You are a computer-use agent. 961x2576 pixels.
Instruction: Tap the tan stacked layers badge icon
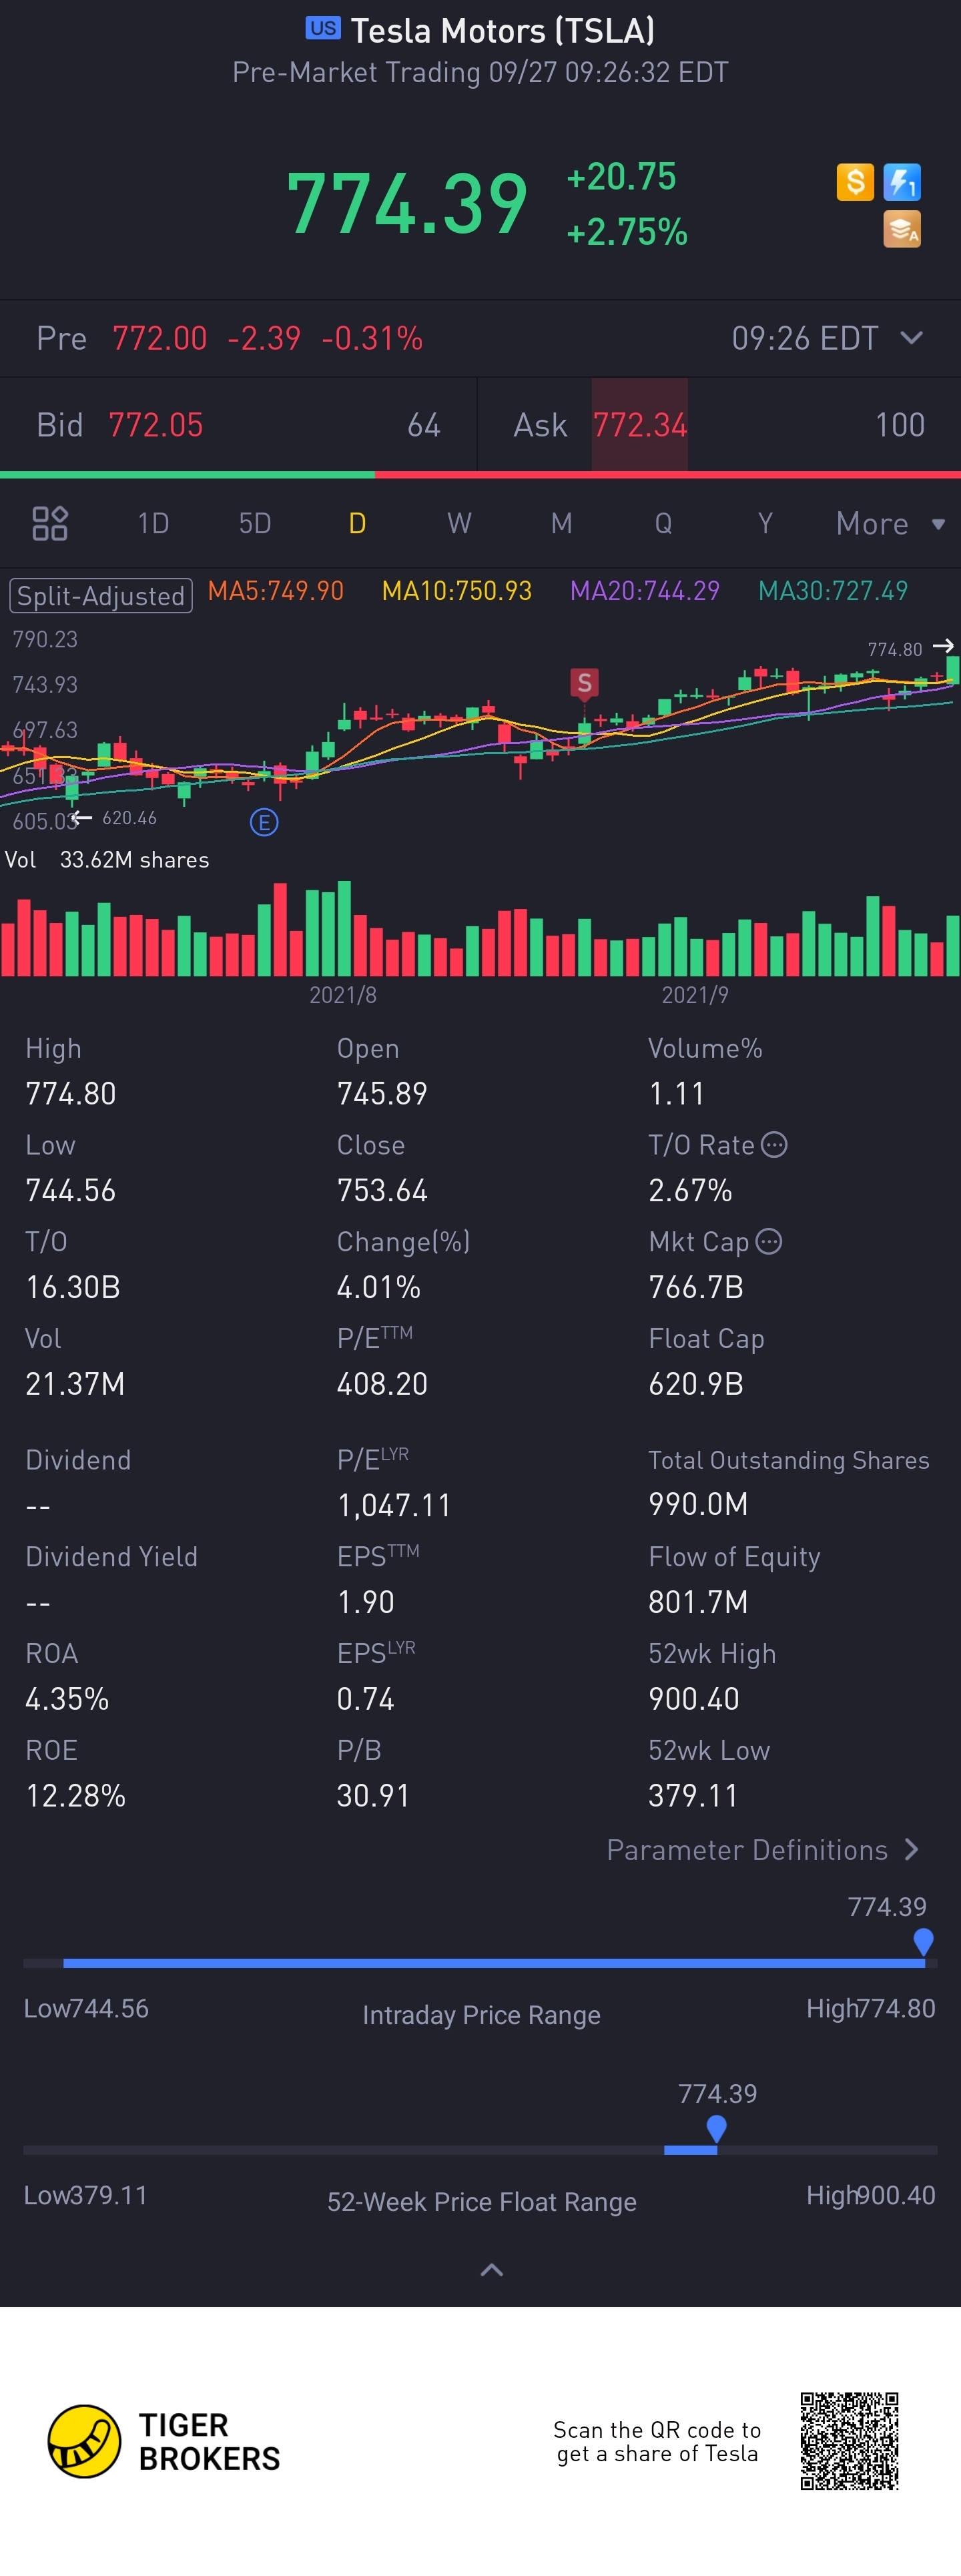coord(902,229)
